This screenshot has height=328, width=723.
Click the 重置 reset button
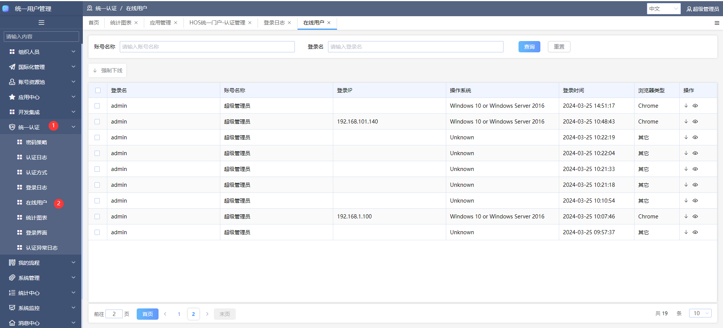coord(559,47)
